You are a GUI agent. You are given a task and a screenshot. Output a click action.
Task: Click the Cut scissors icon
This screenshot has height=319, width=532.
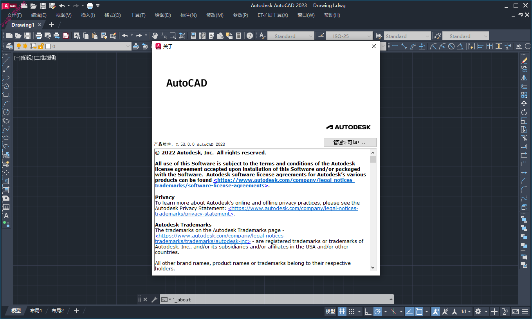tap(77, 36)
